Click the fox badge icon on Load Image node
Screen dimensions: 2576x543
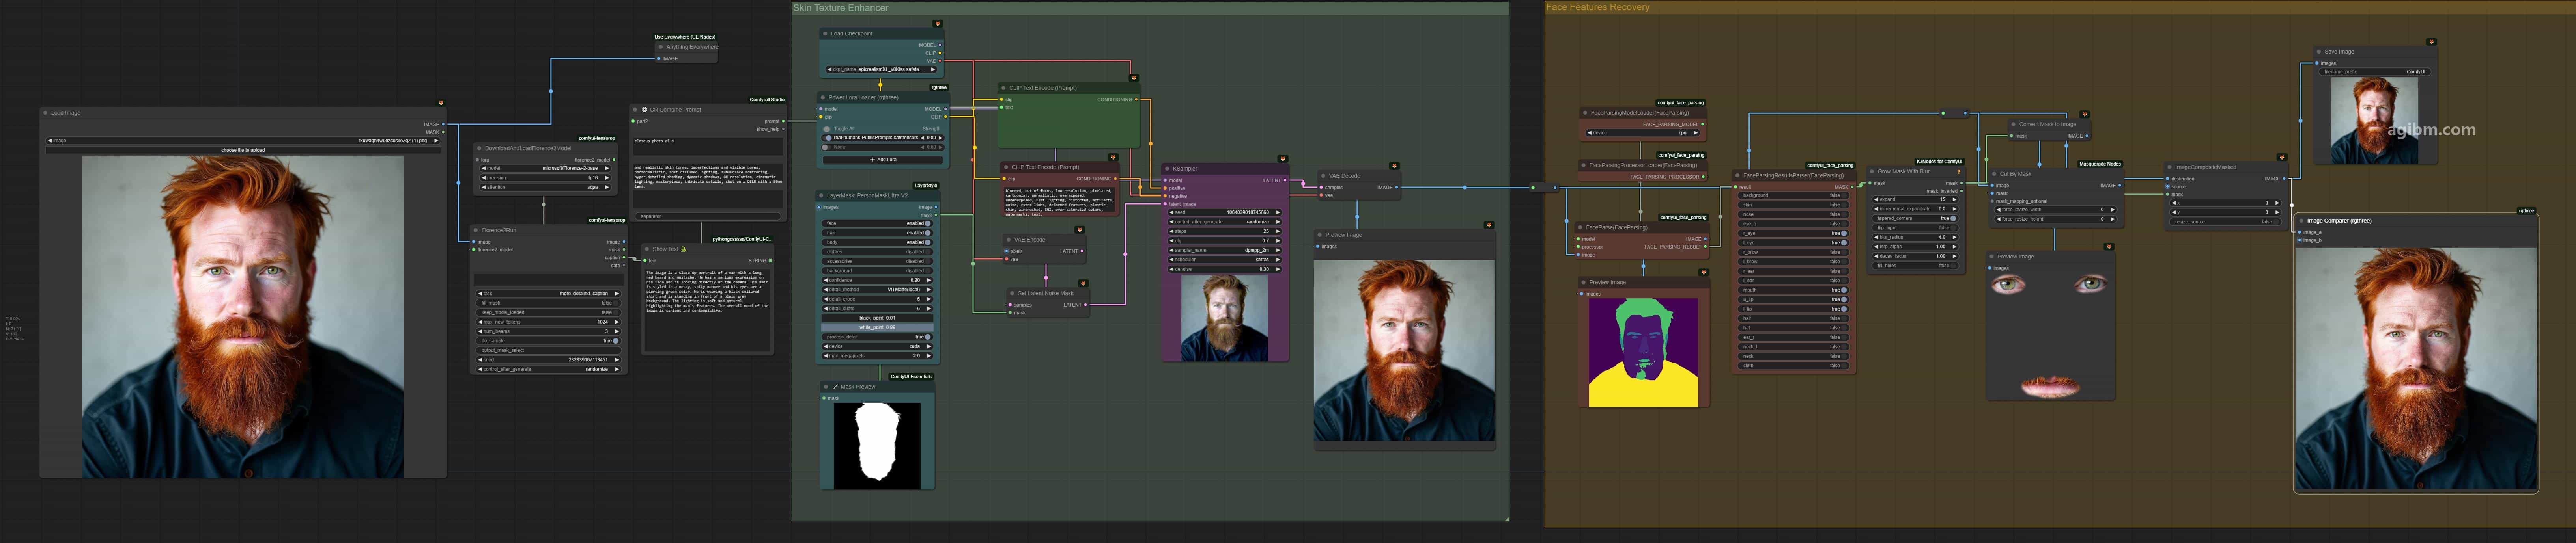pos(441,103)
